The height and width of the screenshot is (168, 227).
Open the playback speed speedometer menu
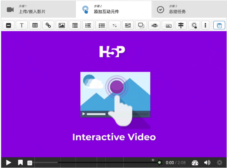(x=195, y=163)
